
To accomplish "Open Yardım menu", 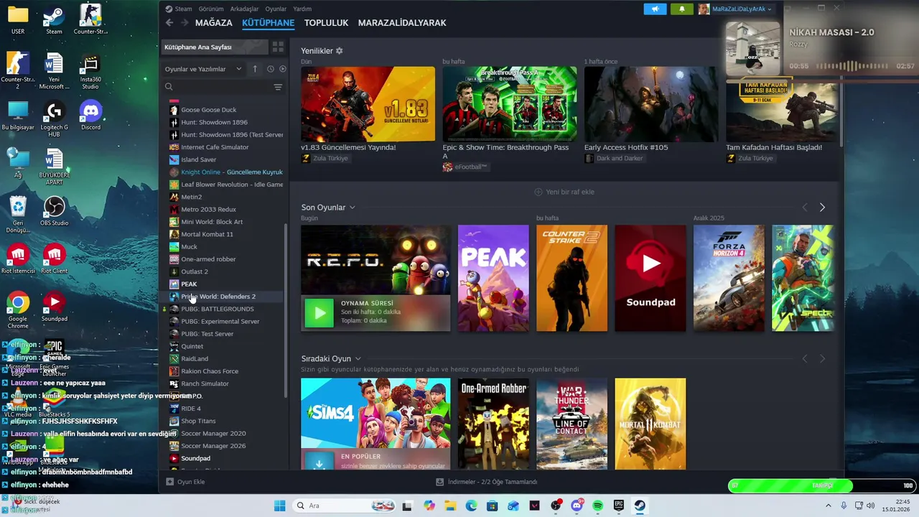I will coord(302,9).
